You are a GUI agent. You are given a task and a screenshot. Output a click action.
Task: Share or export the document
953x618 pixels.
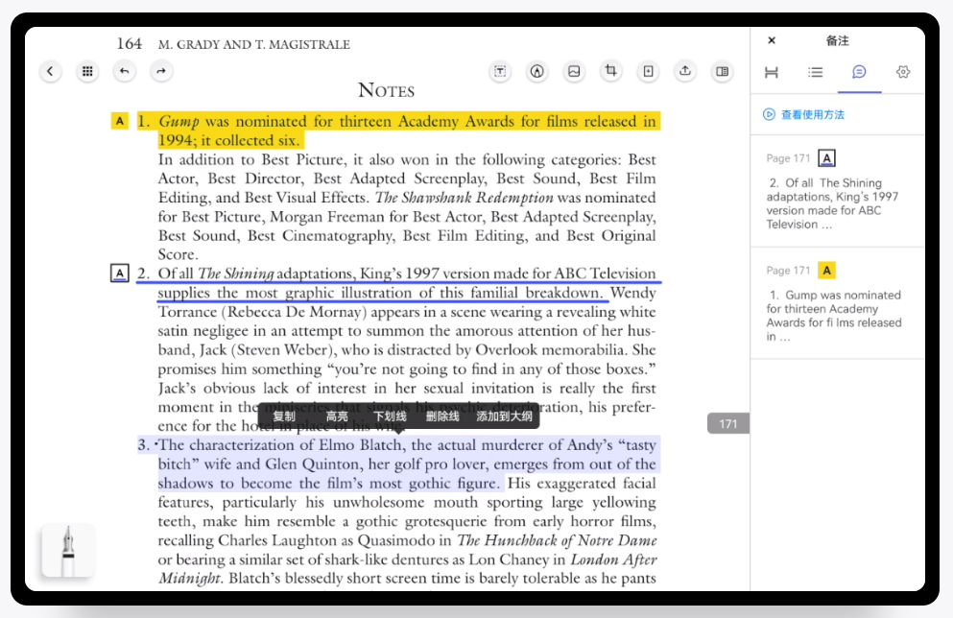click(685, 72)
